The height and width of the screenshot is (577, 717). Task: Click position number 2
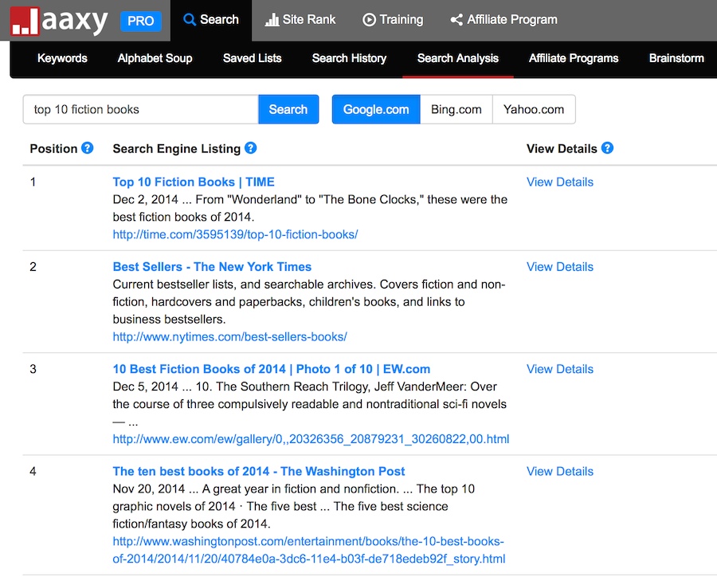point(33,267)
